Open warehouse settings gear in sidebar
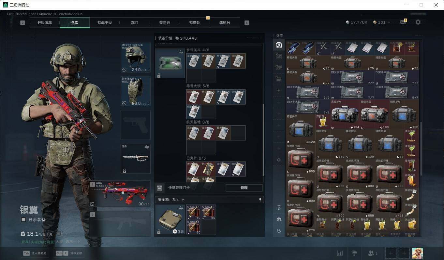This screenshot has width=444, height=260. [279, 160]
